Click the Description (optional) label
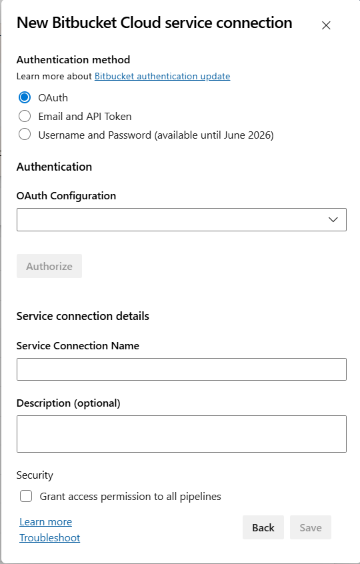 point(68,403)
